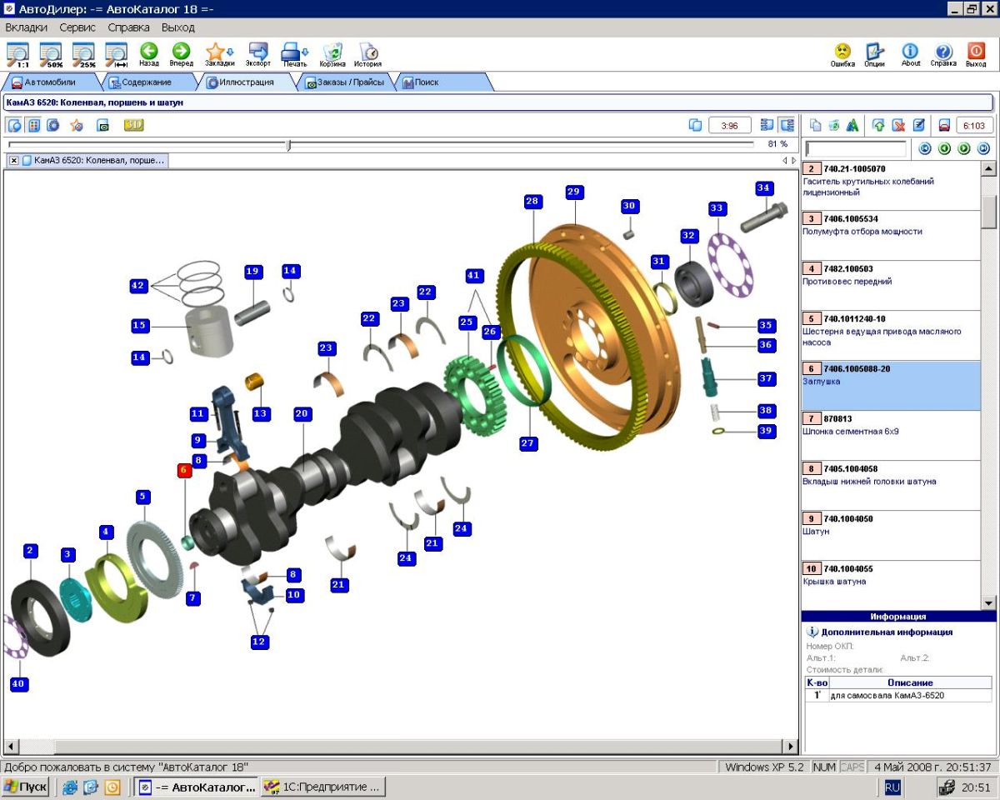
Task: Switch to the Содержание tab
Action: 147,82
